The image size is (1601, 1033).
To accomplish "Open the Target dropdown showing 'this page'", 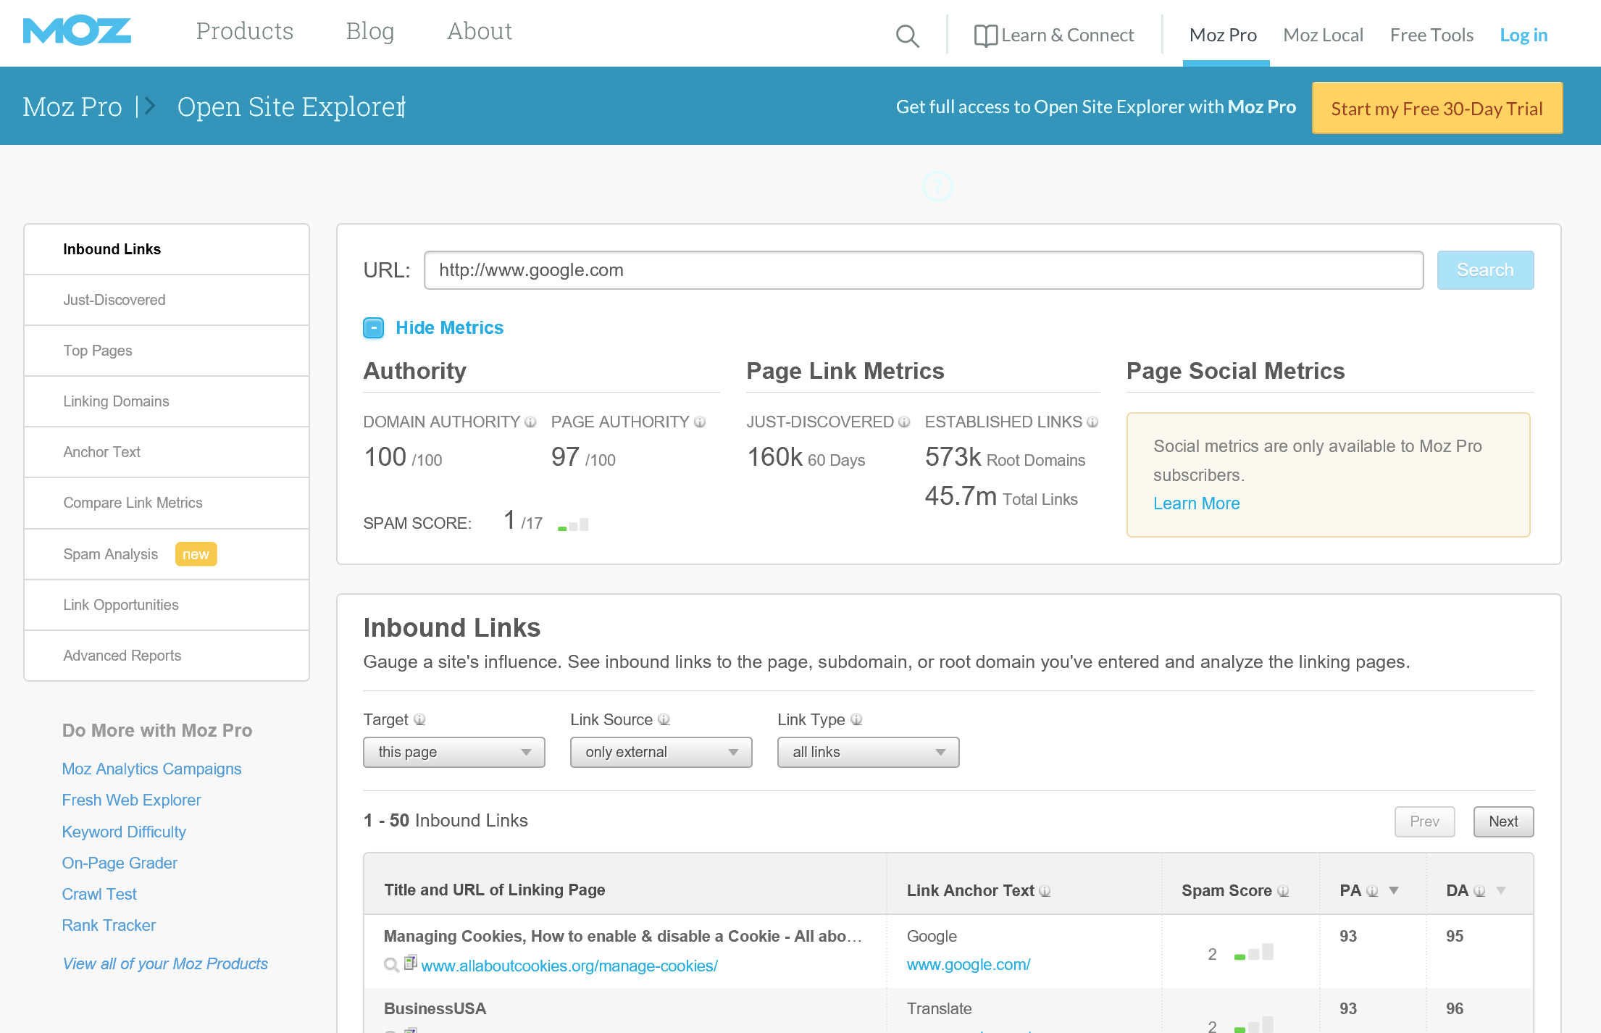I will coord(453,752).
